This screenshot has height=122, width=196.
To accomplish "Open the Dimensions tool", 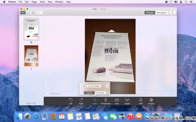I will coord(106,101).
